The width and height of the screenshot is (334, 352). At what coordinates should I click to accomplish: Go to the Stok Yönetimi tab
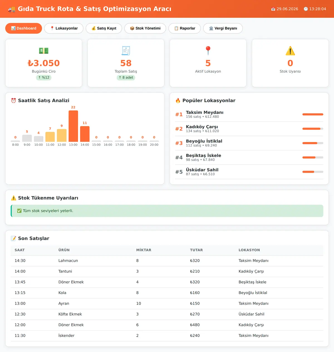[x=145, y=28]
